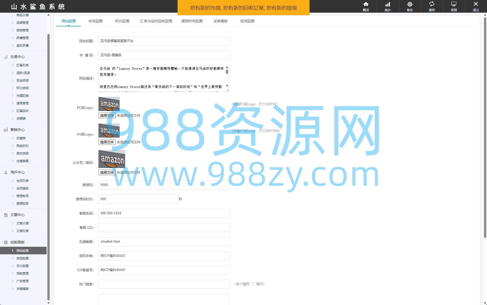Click the 网站标题 input field
This screenshot has height=305, width=487.
pos(164,41)
